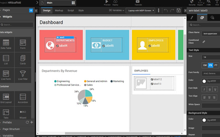
Task: Click the Preview play icon
Action: 107,1
